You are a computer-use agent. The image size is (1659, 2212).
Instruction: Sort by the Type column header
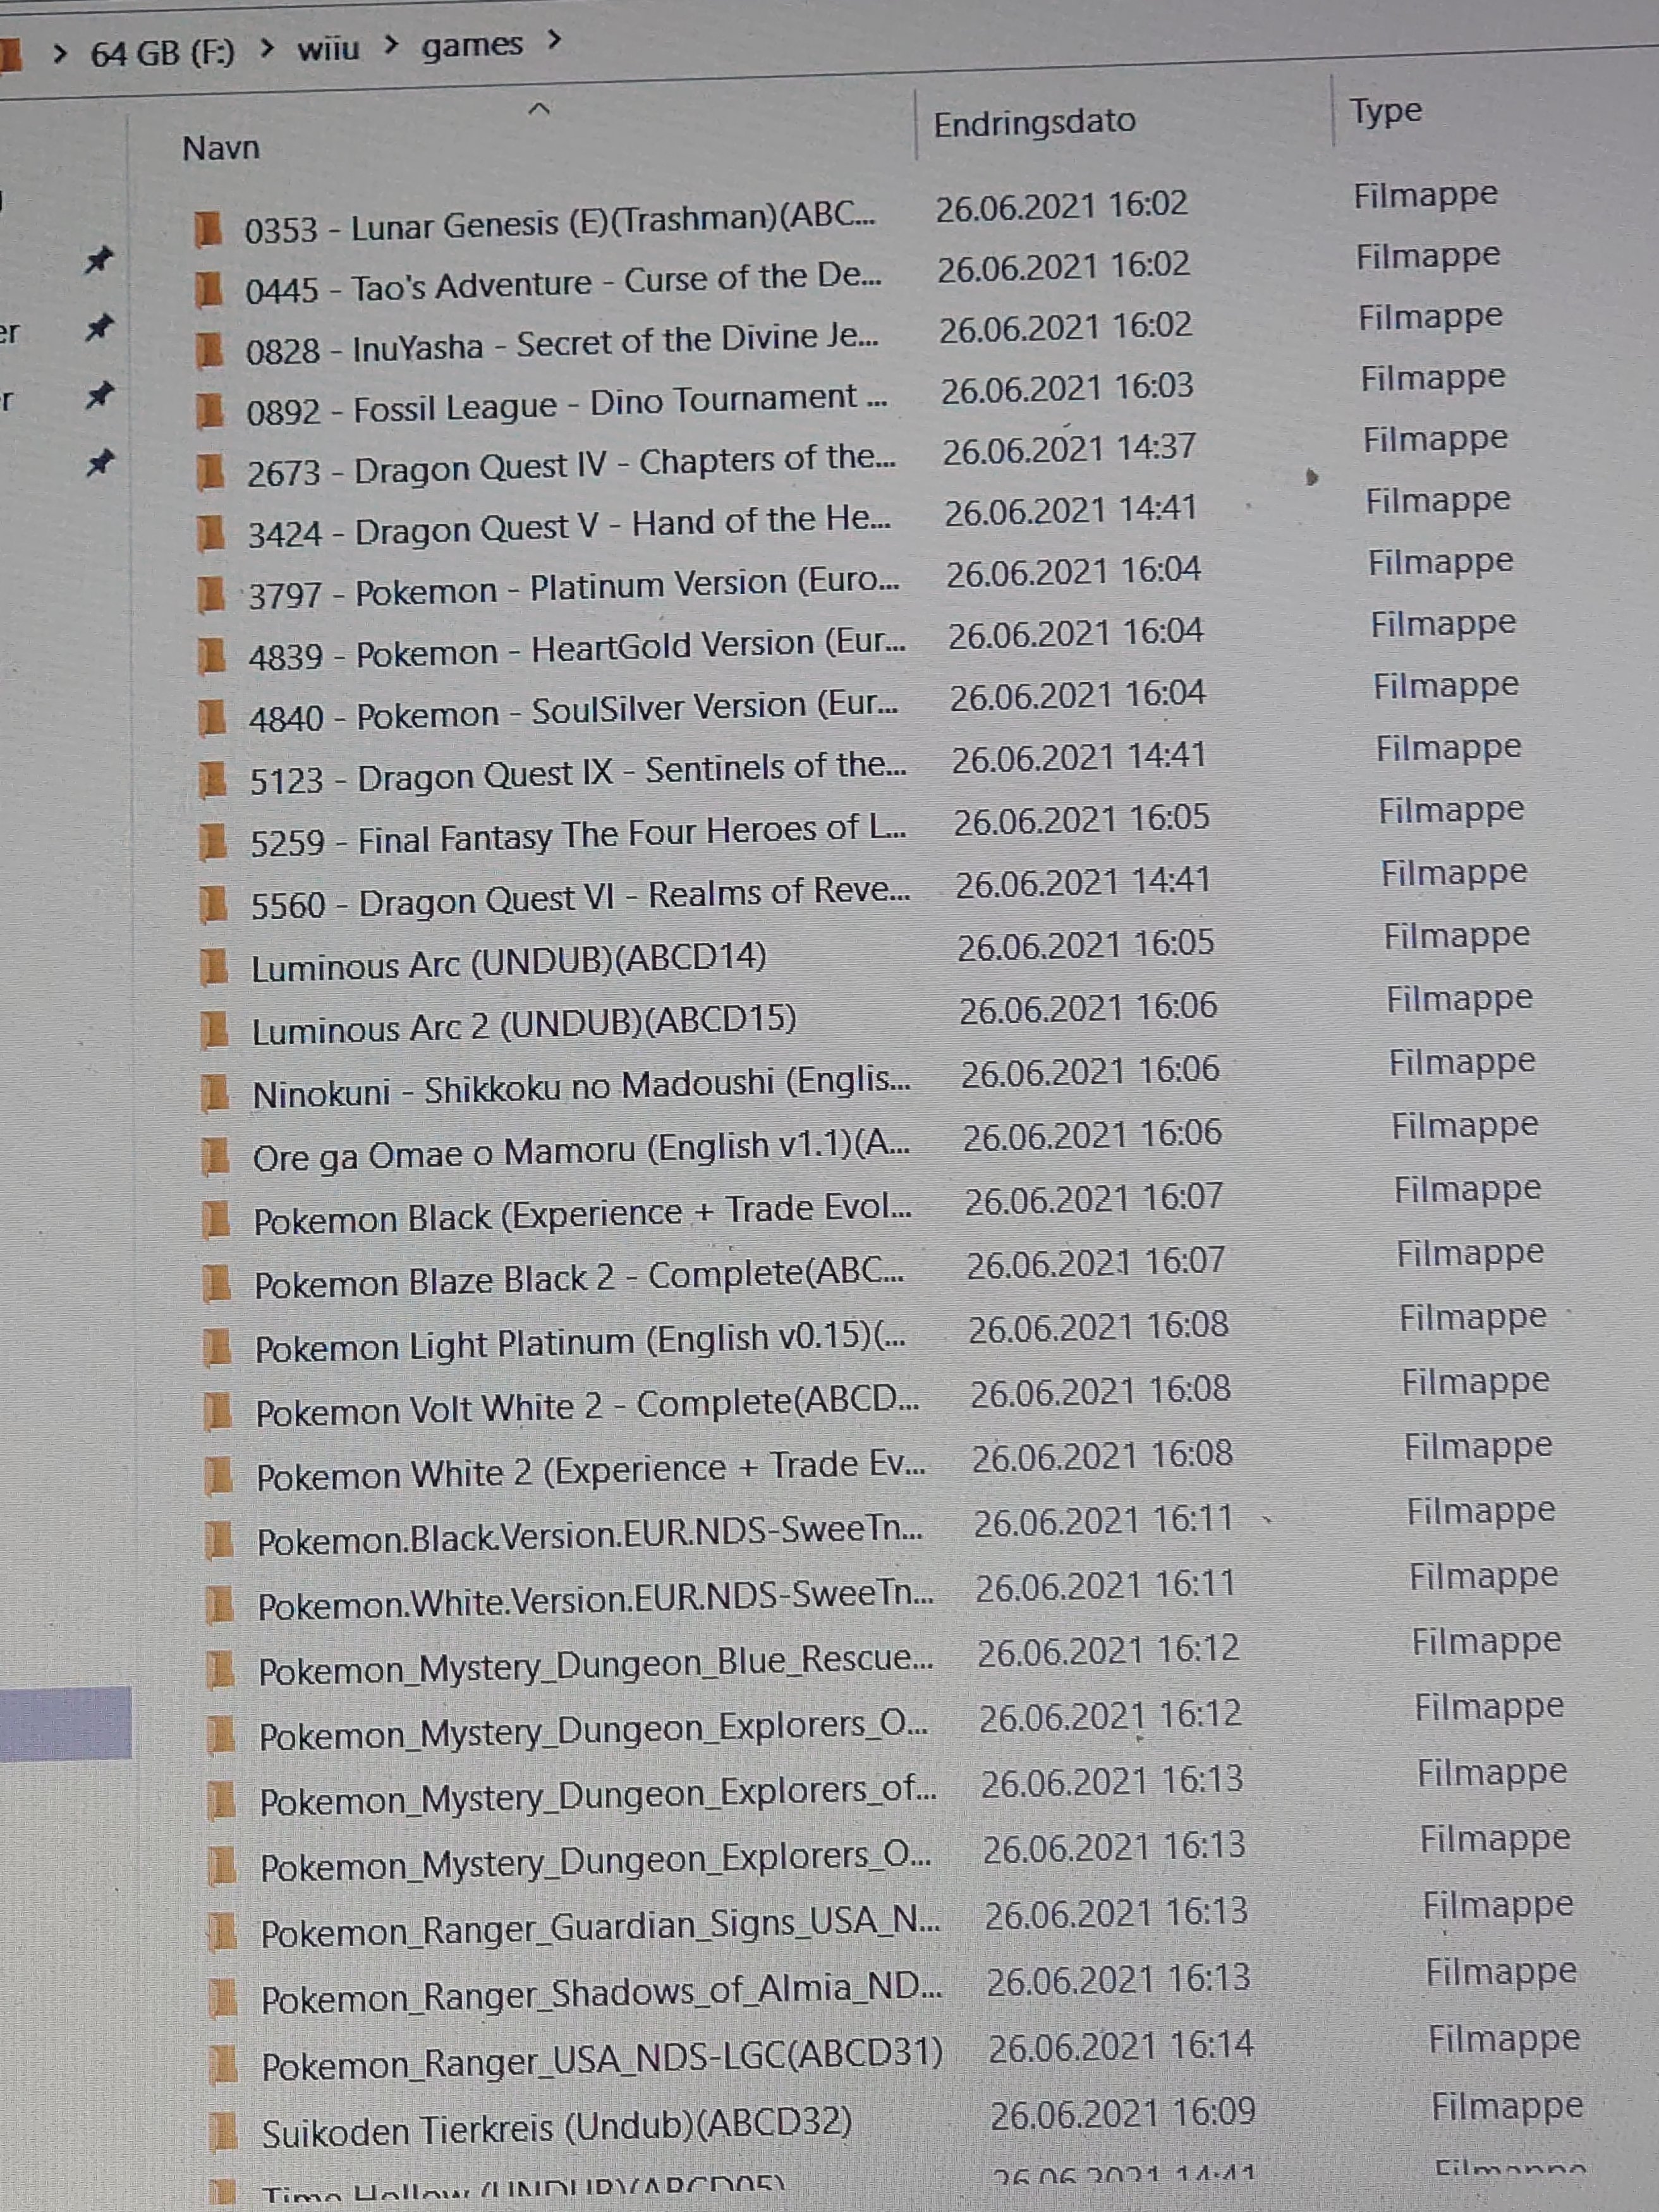(1385, 110)
